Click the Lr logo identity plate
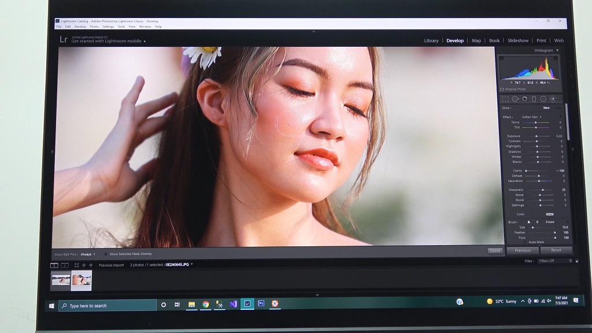 [x=64, y=39]
